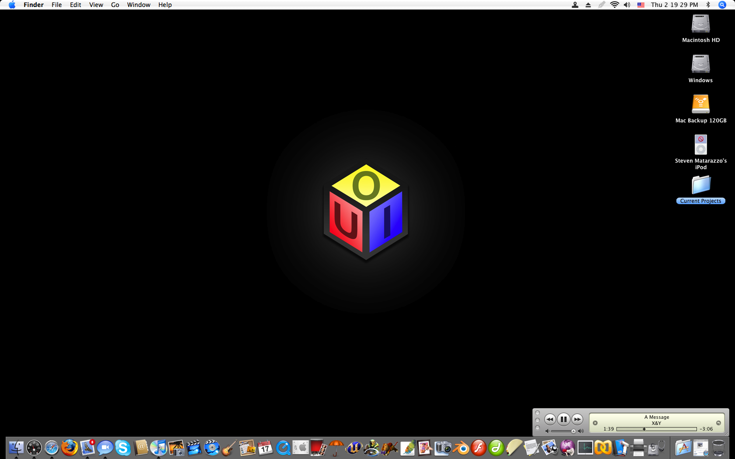Click the iTunes song progress bar
The height and width of the screenshot is (459, 735).
coord(656,429)
